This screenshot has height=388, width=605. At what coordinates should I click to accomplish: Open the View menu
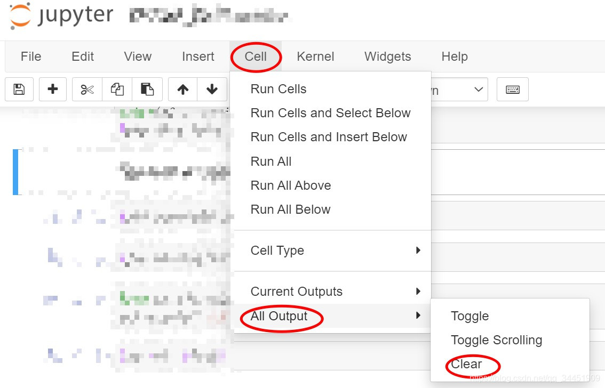coord(138,56)
